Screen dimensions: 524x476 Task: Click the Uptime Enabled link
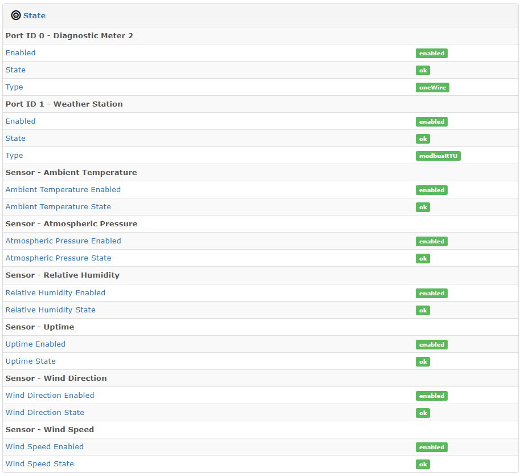tap(35, 344)
